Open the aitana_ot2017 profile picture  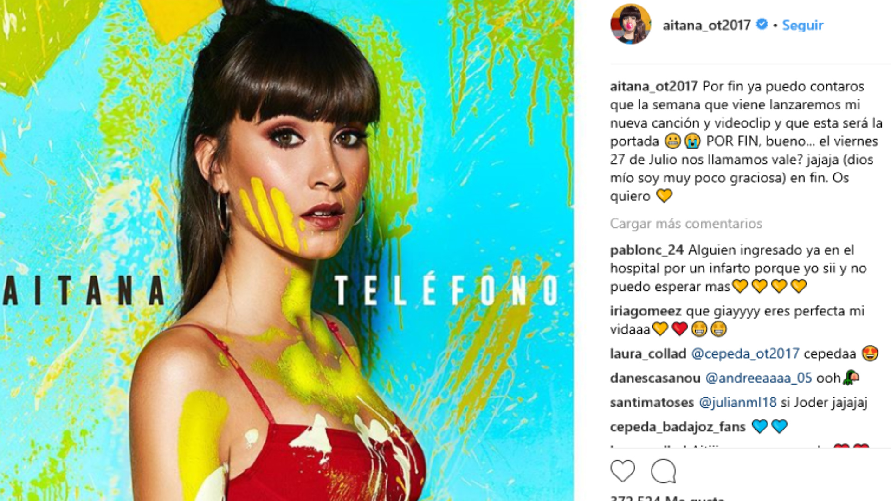(631, 24)
